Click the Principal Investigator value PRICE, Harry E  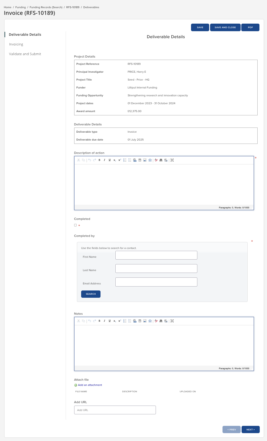tap(137, 72)
